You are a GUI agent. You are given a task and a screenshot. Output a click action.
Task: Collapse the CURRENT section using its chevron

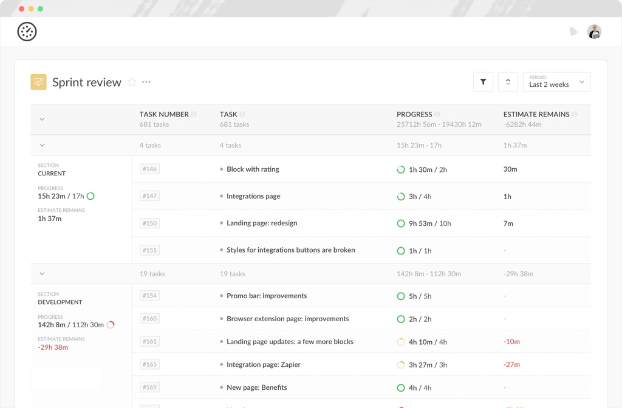pos(42,145)
